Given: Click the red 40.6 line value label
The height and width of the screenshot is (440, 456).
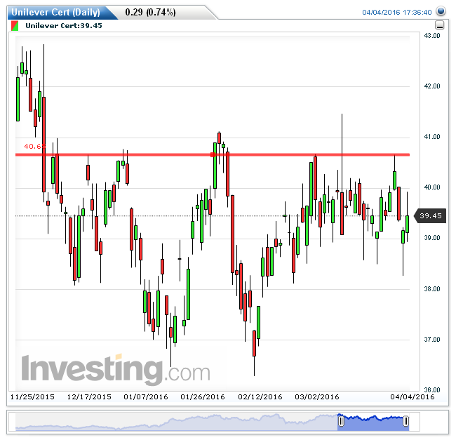Looking at the screenshot, I should [34, 146].
